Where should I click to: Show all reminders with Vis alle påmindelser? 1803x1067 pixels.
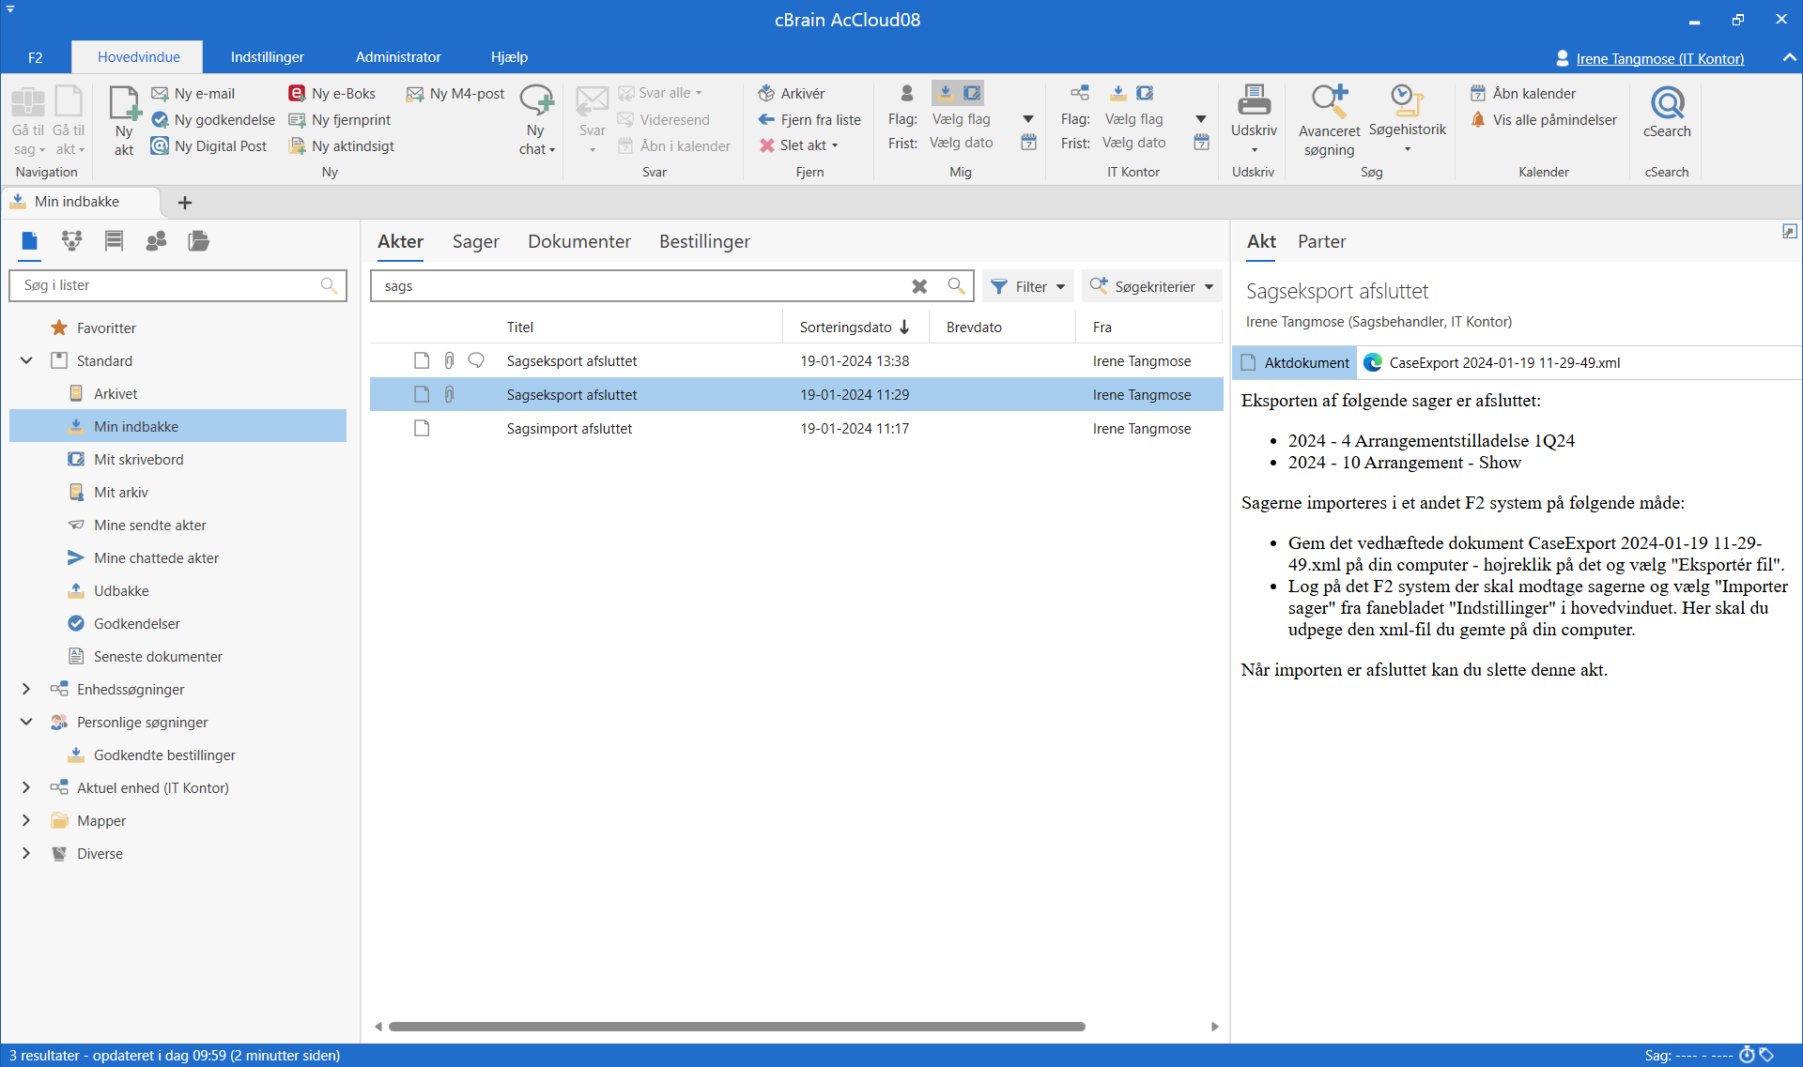(1544, 120)
